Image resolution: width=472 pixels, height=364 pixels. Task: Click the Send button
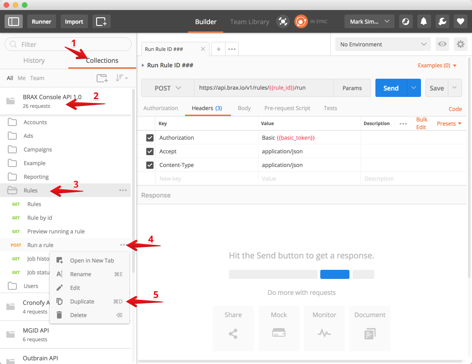391,88
